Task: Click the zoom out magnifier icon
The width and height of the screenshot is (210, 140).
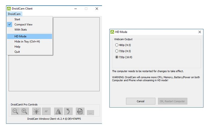Action: [15, 111]
